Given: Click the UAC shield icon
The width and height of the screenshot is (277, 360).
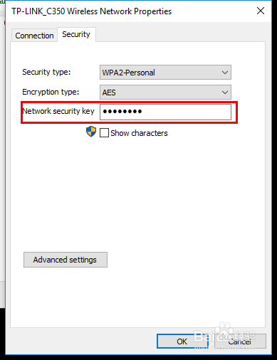Looking at the screenshot, I should pyautogui.click(x=91, y=132).
